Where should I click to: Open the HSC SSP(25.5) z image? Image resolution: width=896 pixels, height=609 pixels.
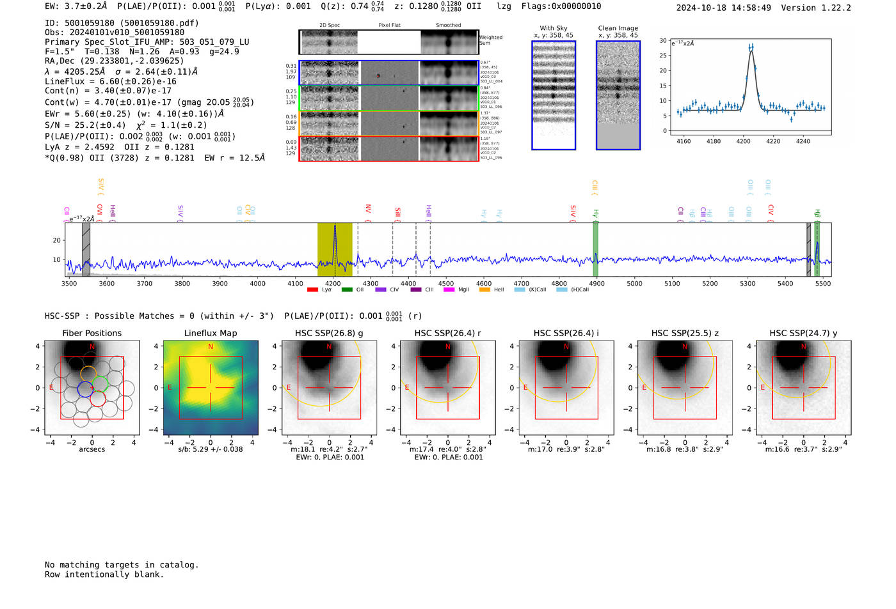(685, 387)
